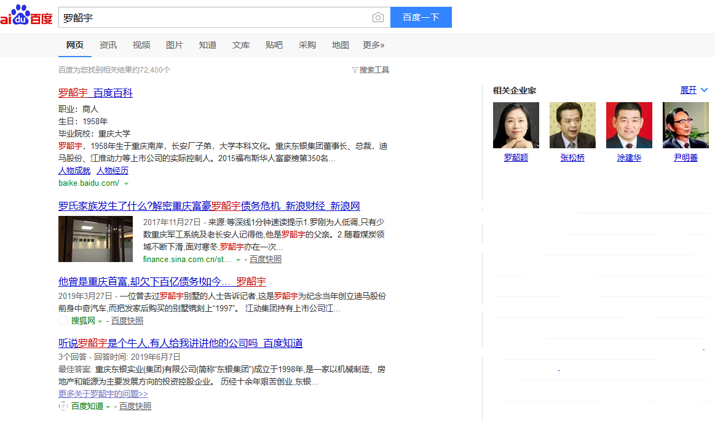Open the 搜索工具 filter
The image size is (715, 422).
pos(370,70)
